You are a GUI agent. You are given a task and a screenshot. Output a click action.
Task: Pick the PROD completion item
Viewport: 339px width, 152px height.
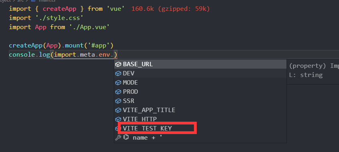(x=200, y=92)
